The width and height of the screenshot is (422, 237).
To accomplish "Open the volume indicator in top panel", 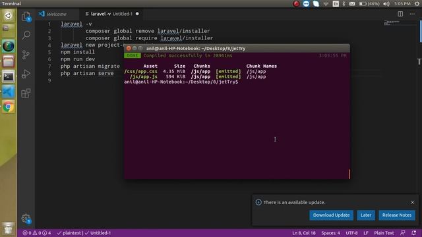I will click(386, 4).
